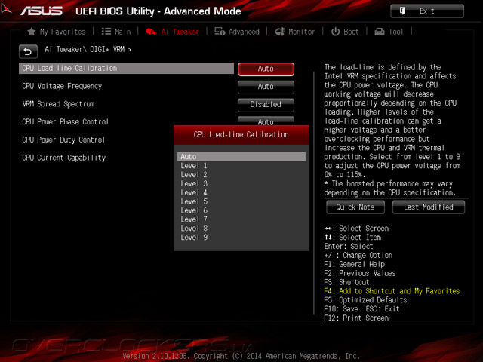Select Auto in the calibration popup

click(x=241, y=157)
